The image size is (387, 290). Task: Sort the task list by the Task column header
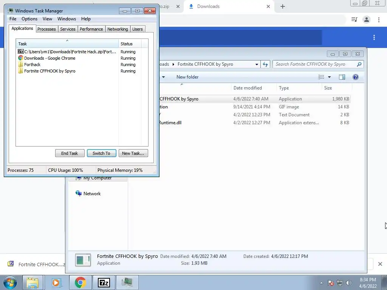(x=67, y=44)
